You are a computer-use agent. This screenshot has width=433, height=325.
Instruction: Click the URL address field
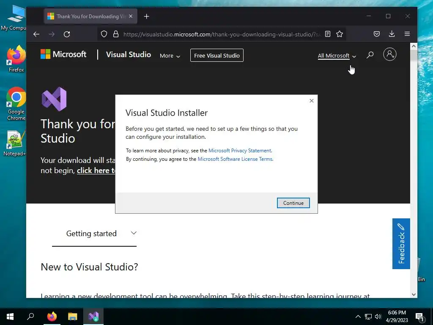coord(221,34)
